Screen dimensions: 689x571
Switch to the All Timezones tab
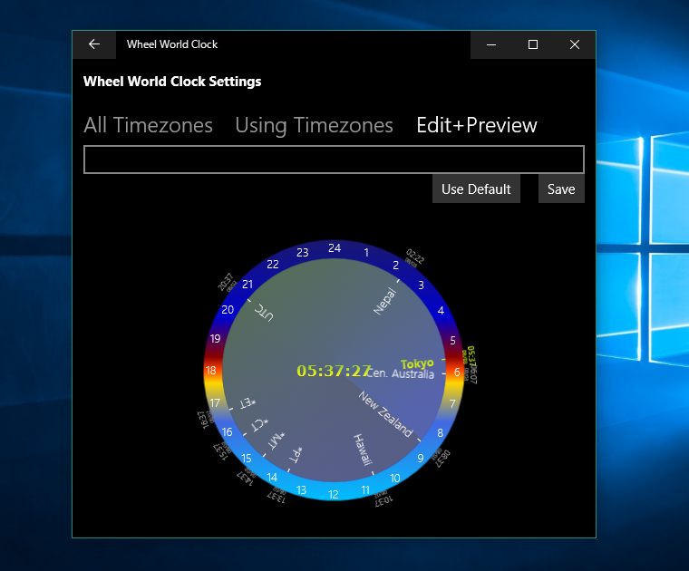coord(149,125)
